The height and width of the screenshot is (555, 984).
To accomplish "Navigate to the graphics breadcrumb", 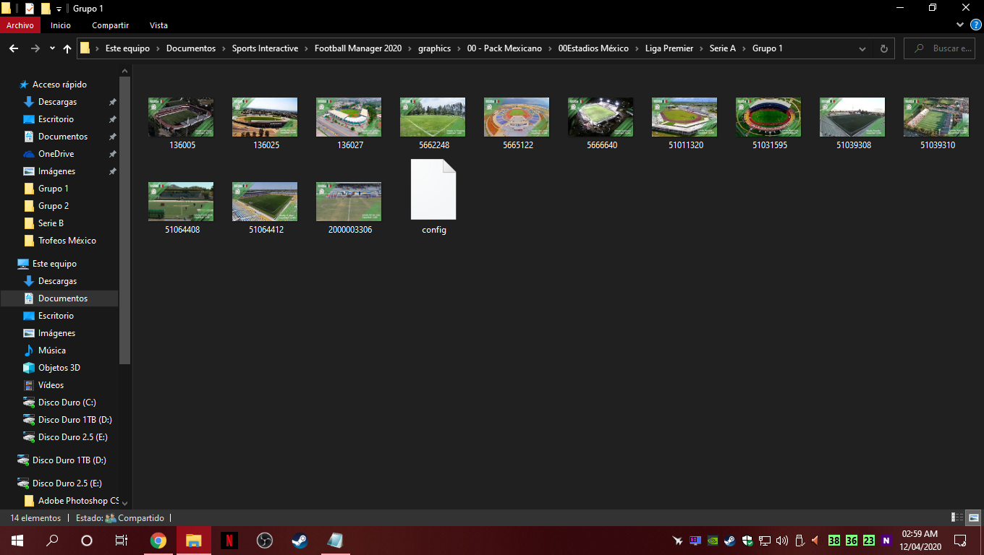I will tap(434, 48).
